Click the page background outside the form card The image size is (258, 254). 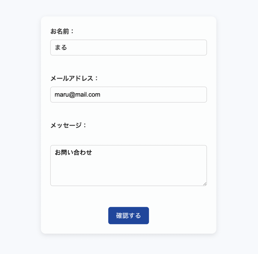[x=20, y=126]
